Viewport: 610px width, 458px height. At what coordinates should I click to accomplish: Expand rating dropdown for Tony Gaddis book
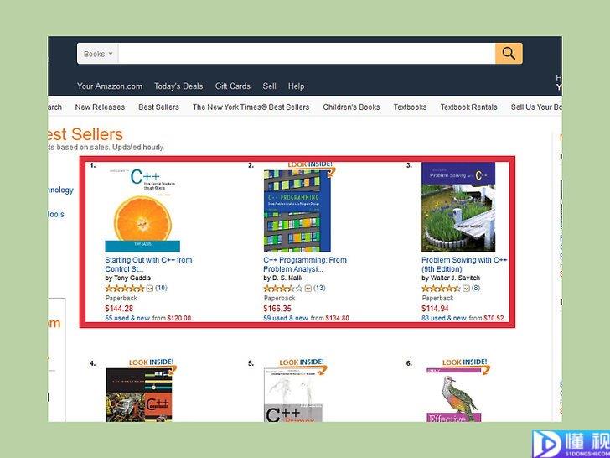150,289
